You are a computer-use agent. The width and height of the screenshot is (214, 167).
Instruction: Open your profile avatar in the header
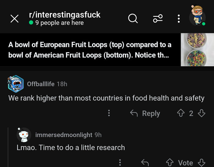pos(197,15)
